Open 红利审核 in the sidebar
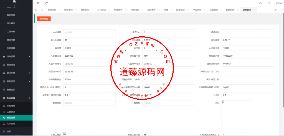 (x=11, y=32)
